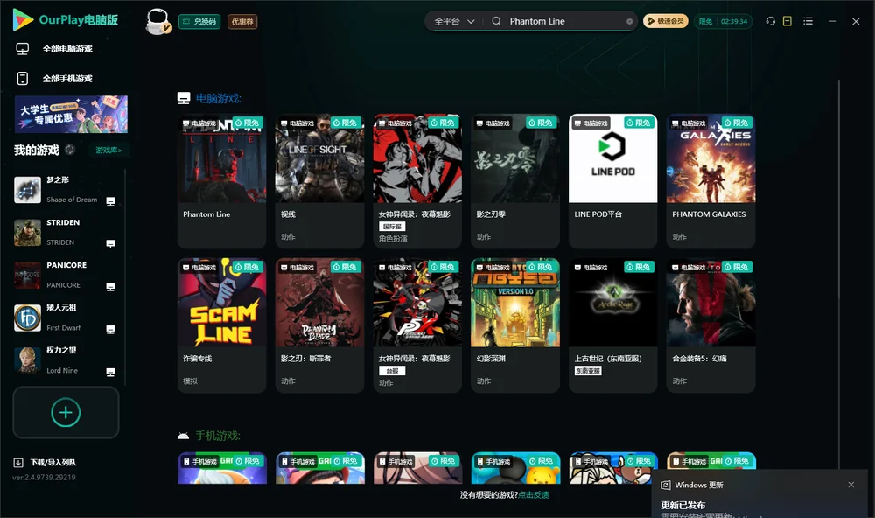The image size is (875, 518).
Task: Open the list menu icon in title bar
Action: tap(808, 21)
